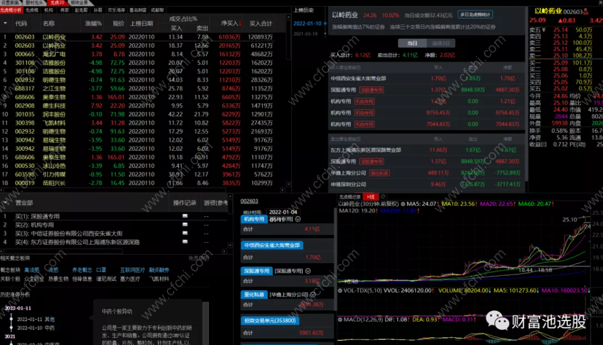Viewport: 603px width, 345px height.
Task: Open the 成都帮 tab
Action: [158, 10]
